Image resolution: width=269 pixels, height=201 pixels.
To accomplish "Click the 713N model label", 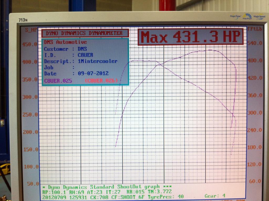I will pyautogui.click(x=23, y=20).
